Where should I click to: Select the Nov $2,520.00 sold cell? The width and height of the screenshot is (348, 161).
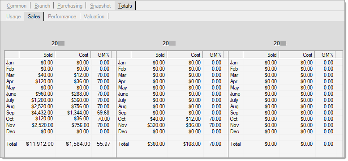click(43, 125)
